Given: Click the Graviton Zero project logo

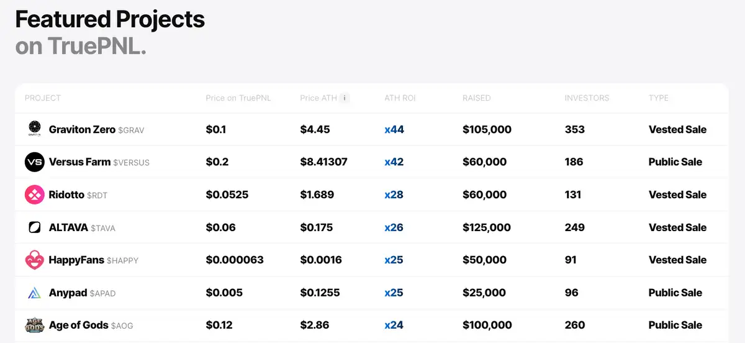Looking at the screenshot, I should 34,129.
